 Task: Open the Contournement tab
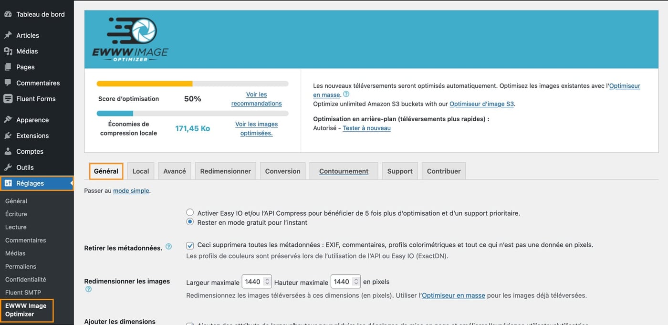tap(343, 170)
